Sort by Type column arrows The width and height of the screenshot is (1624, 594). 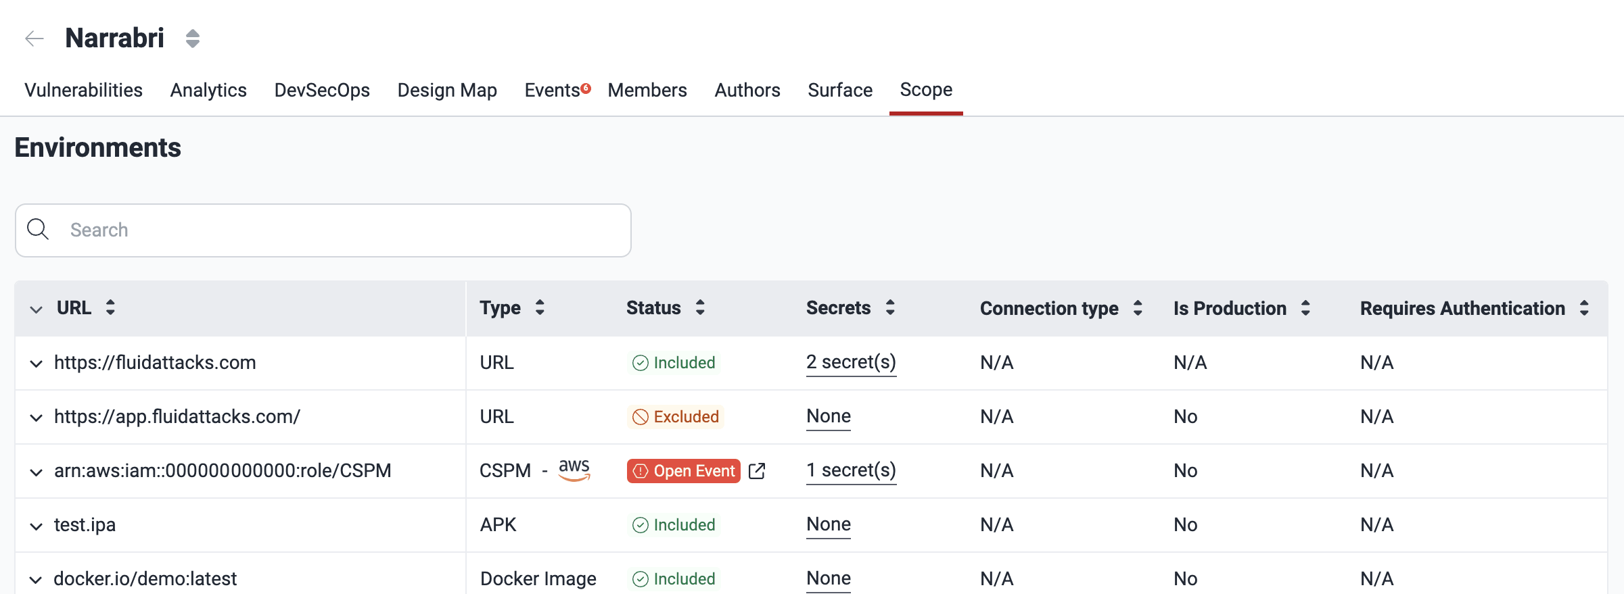click(x=540, y=307)
